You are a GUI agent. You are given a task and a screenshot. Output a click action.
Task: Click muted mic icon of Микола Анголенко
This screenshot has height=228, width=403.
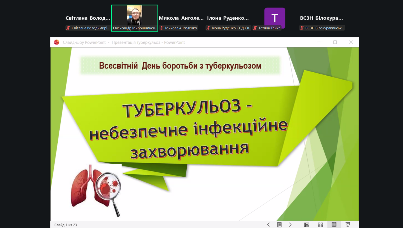161,28
